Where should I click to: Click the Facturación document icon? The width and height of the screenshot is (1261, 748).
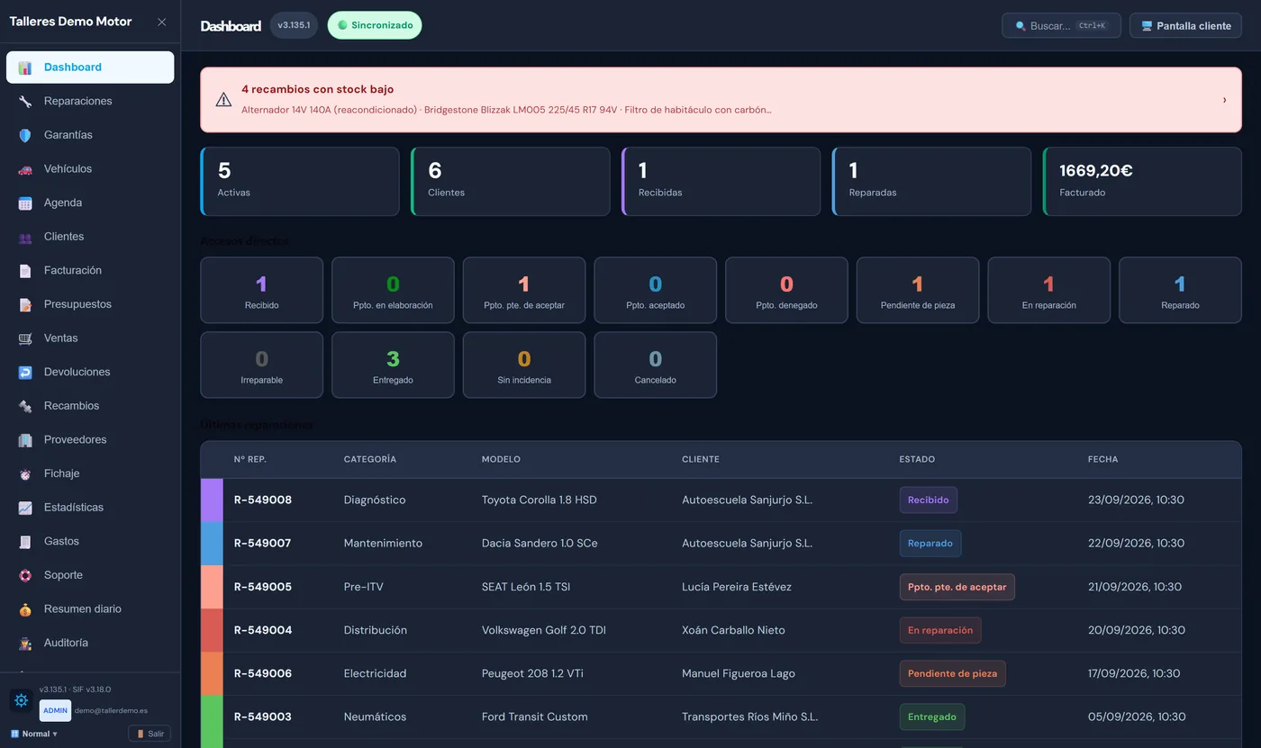(x=25, y=271)
